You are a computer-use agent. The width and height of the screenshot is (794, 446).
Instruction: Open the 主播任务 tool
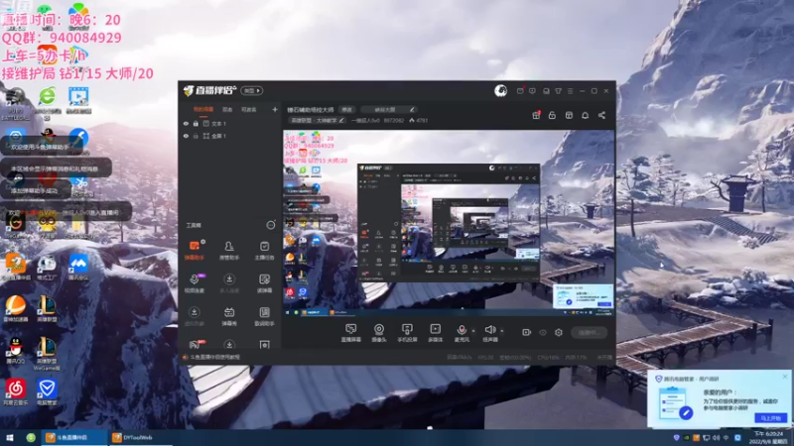264,251
